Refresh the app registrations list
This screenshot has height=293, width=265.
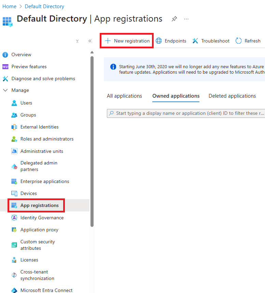248,40
